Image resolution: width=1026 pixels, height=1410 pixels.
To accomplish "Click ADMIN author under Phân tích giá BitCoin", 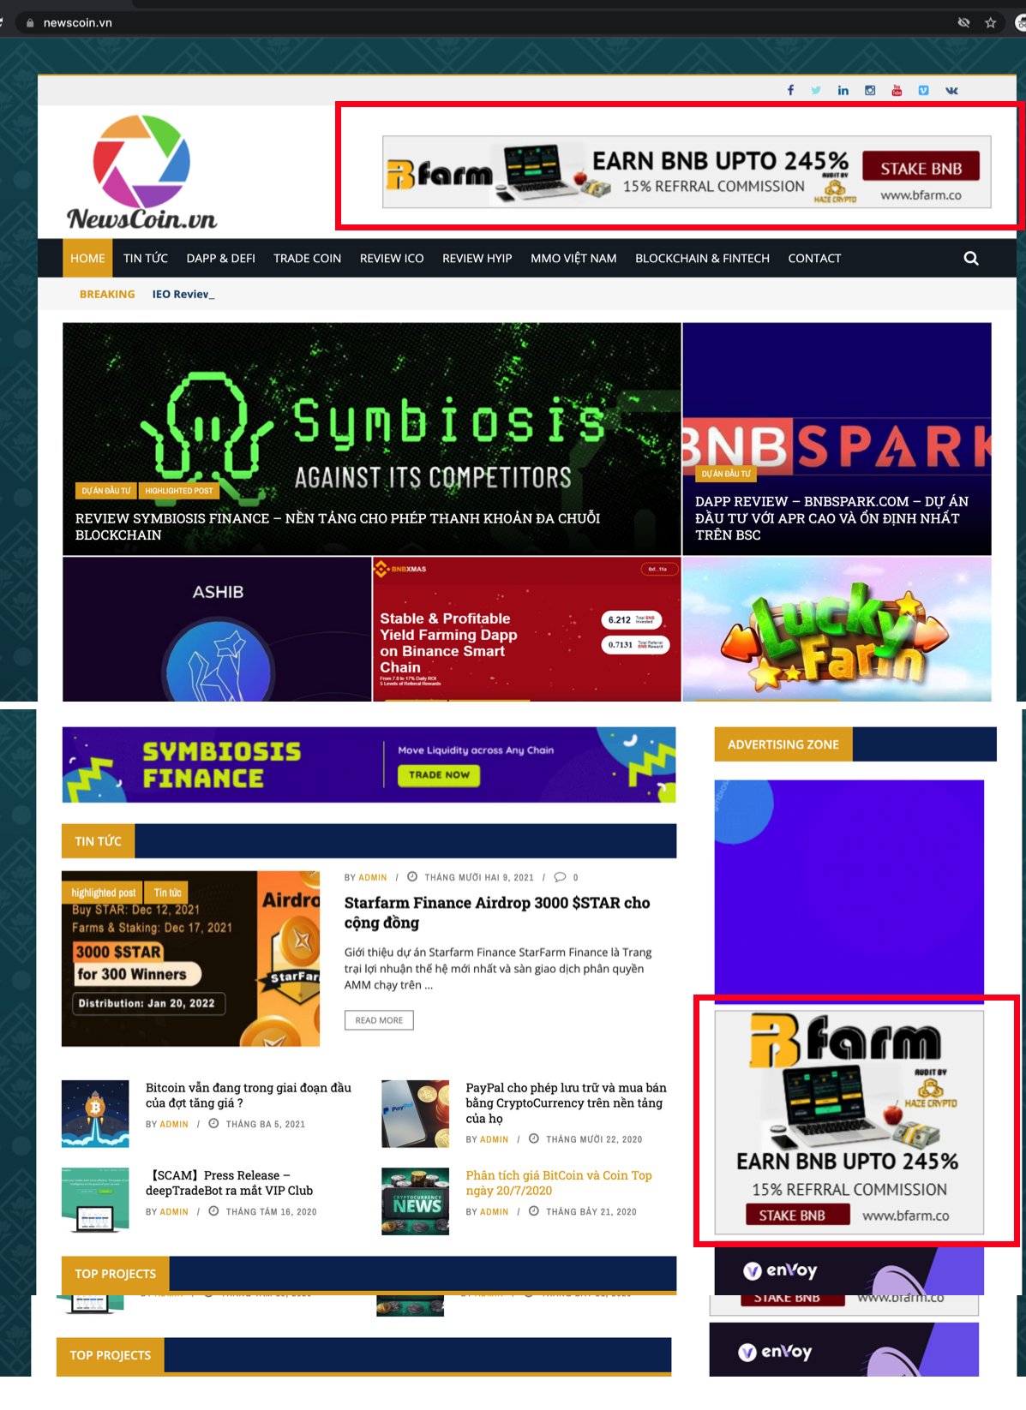I will pyautogui.click(x=495, y=1211).
